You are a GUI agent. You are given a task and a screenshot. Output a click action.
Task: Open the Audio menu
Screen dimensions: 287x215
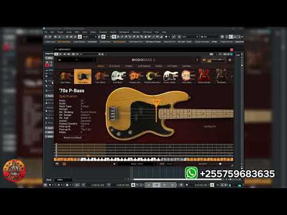point(69,32)
